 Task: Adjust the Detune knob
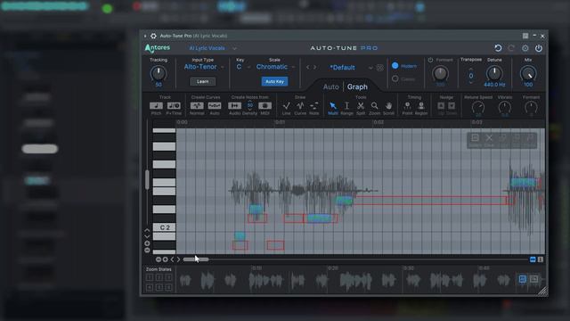pyautogui.click(x=494, y=73)
